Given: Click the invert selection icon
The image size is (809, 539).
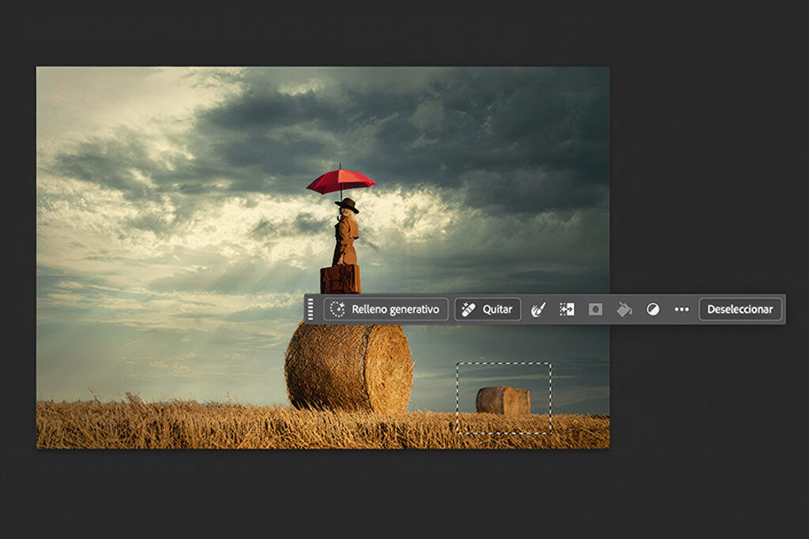Looking at the screenshot, I should pyautogui.click(x=566, y=309).
